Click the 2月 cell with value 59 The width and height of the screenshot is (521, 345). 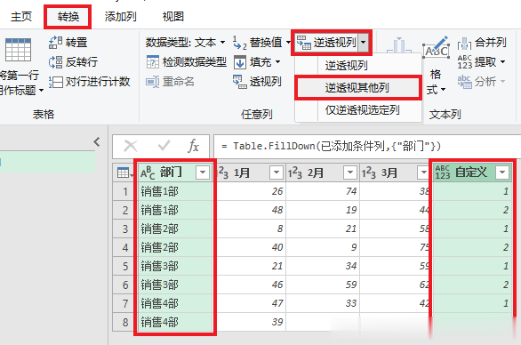[323, 285]
